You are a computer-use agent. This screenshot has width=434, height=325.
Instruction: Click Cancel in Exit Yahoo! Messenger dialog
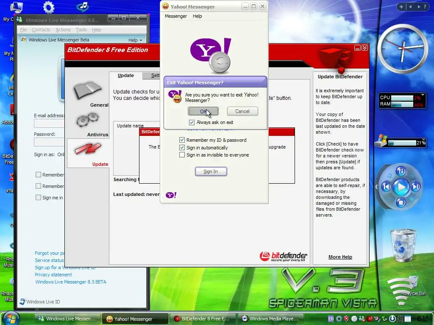pos(242,111)
